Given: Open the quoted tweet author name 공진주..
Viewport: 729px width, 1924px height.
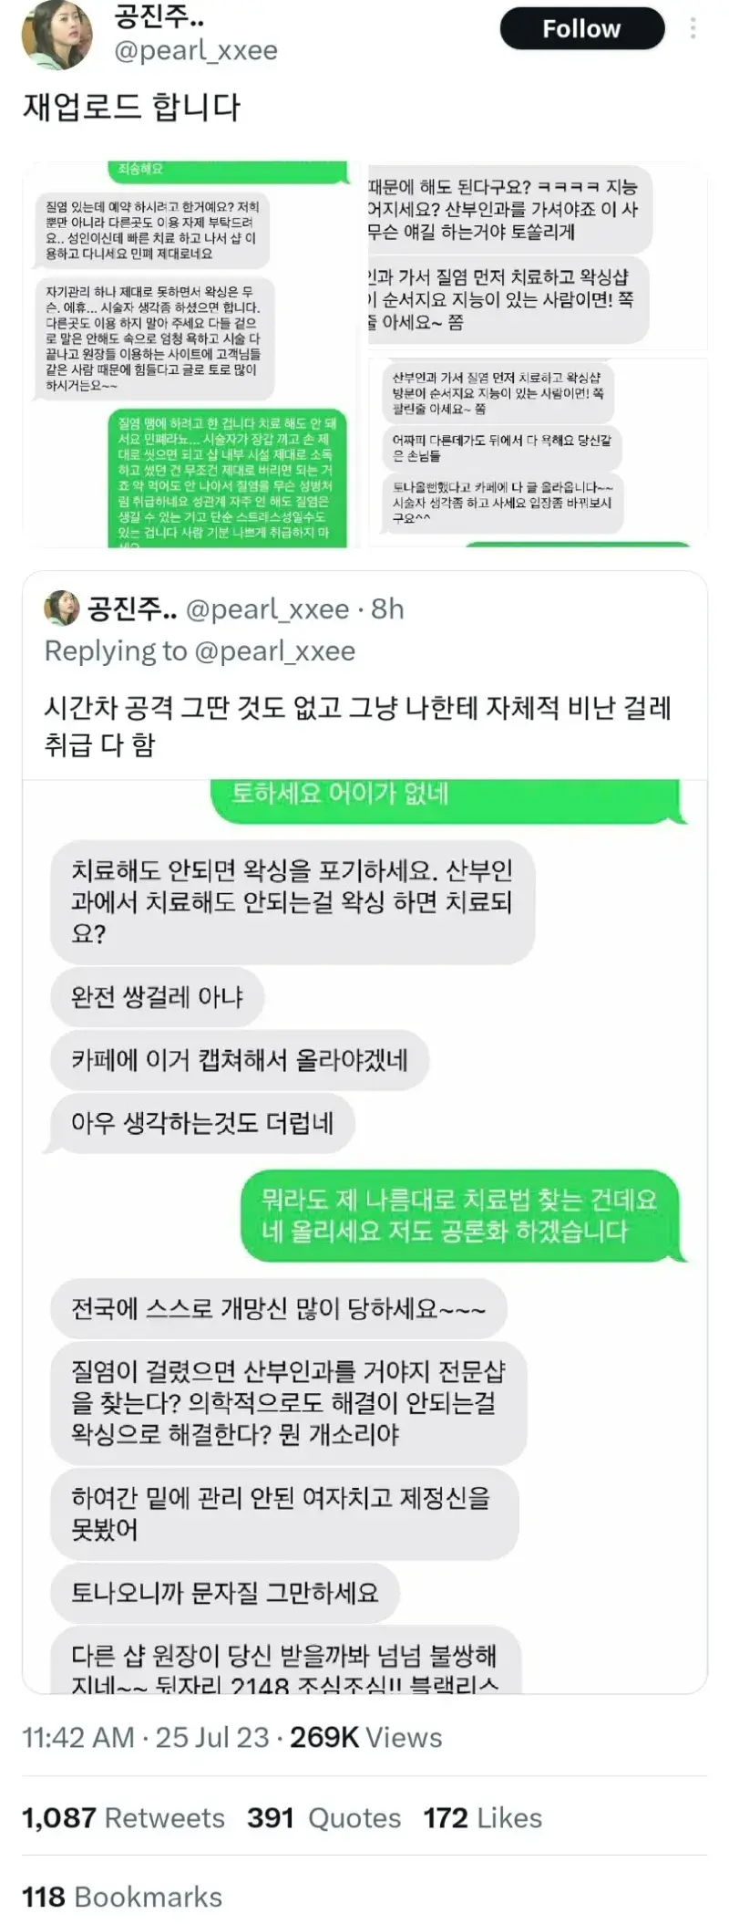Looking at the screenshot, I should pyautogui.click(x=133, y=608).
